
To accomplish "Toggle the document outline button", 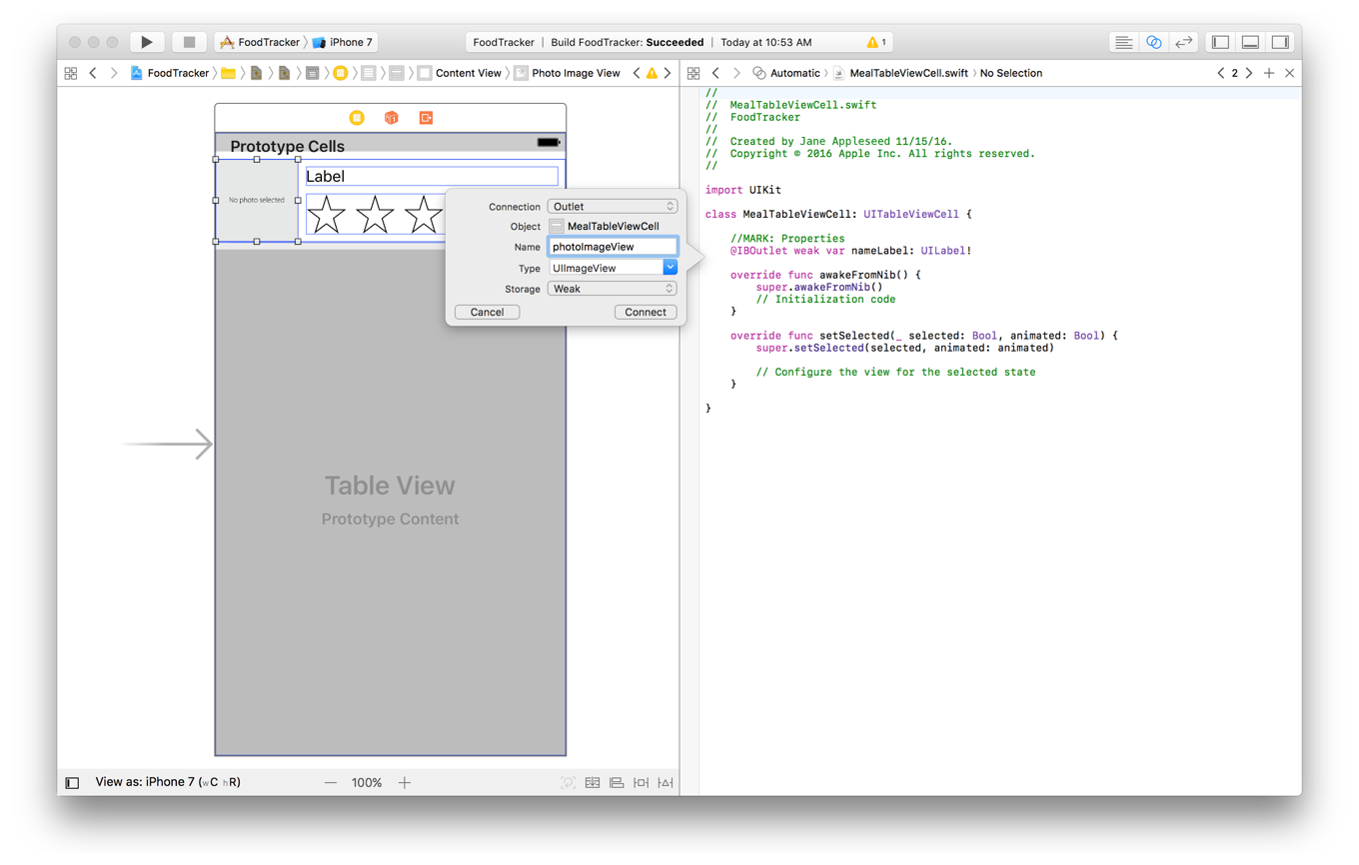I will pyautogui.click(x=72, y=783).
